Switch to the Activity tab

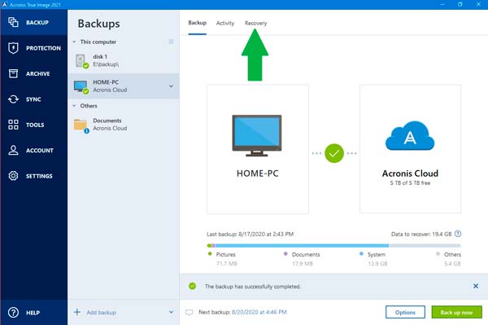pyautogui.click(x=225, y=23)
